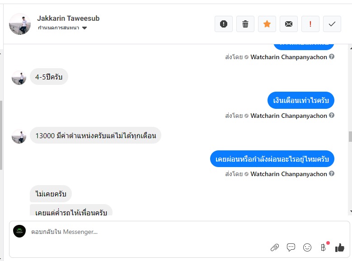Click the page avatar beside reply box

(x=19, y=231)
